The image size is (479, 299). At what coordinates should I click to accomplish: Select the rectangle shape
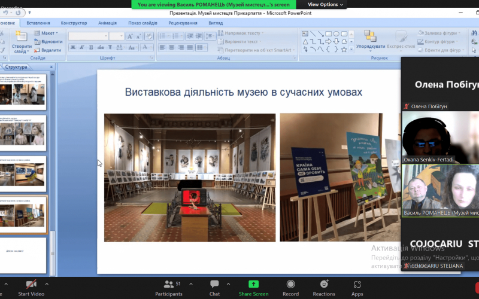328,33
